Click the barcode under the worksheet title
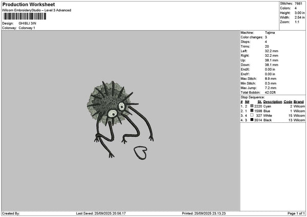307x217 pixels. point(25,16)
